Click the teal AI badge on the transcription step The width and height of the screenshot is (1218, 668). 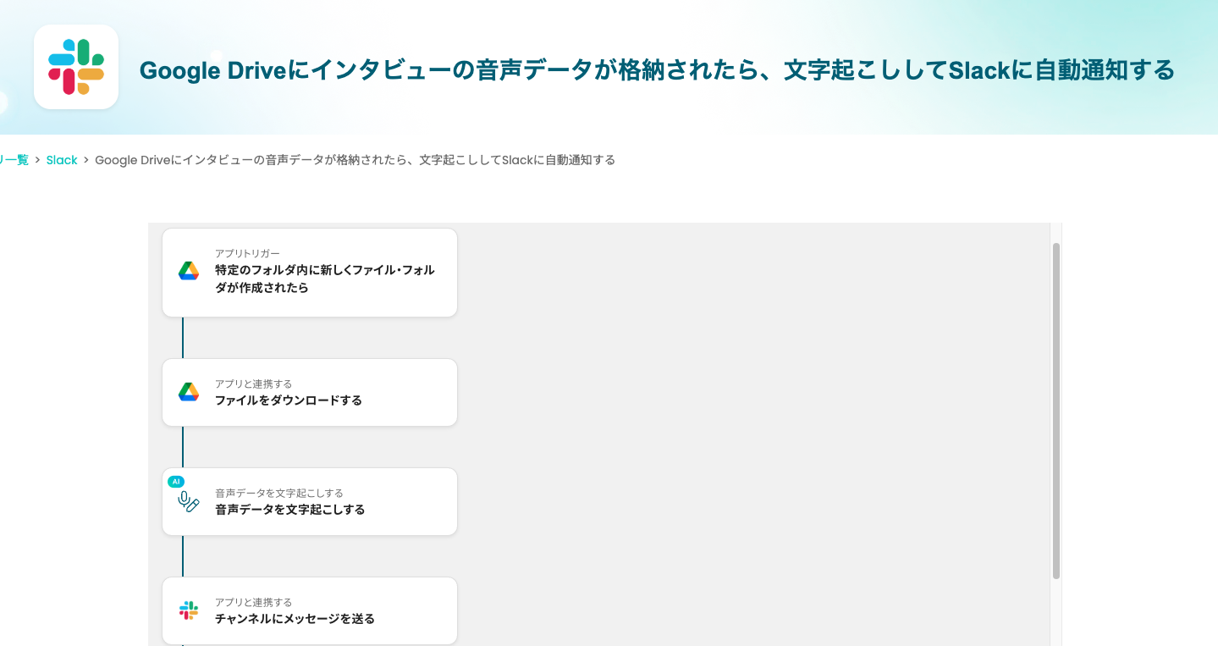pos(176,481)
